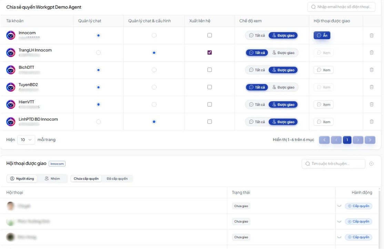384x249 pixels.
Task: Click trash icon for TrangLH Innocom
Action: [x=372, y=53]
